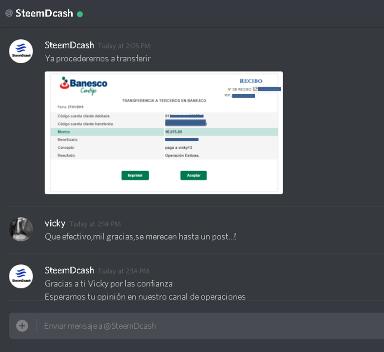
Task: Click the SteemDcash channel header title
Action: click(x=44, y=13)
